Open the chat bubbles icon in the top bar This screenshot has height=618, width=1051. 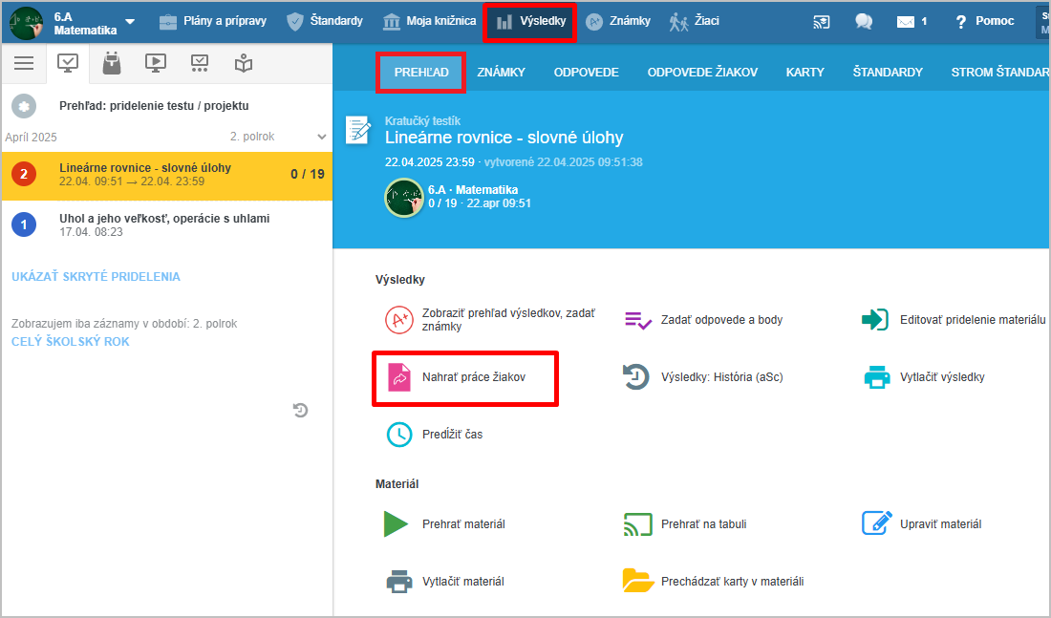coord(864,21)
